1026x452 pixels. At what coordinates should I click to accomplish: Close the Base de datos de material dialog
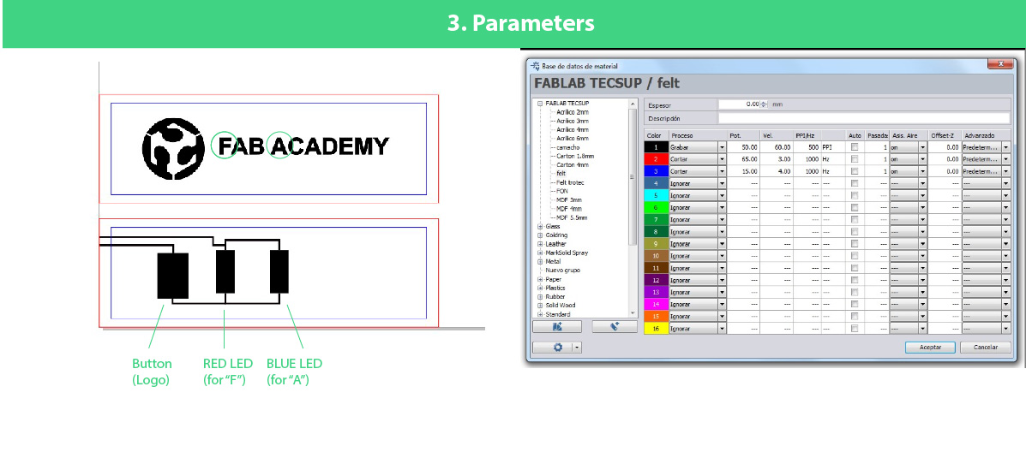(x=999, y=64)
